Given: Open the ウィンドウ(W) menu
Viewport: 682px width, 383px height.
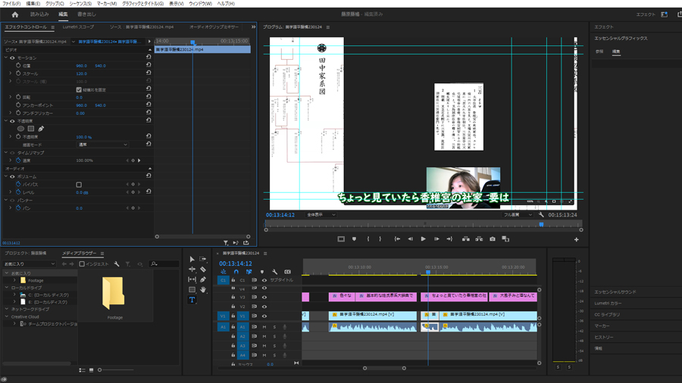Looking at the screenshot, I should pyautogui.click(x=200, y=4).
